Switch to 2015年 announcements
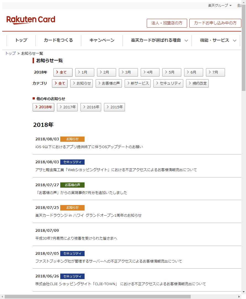Image resolution: width=246 pixels, height=299 pixels. (114, 107)
